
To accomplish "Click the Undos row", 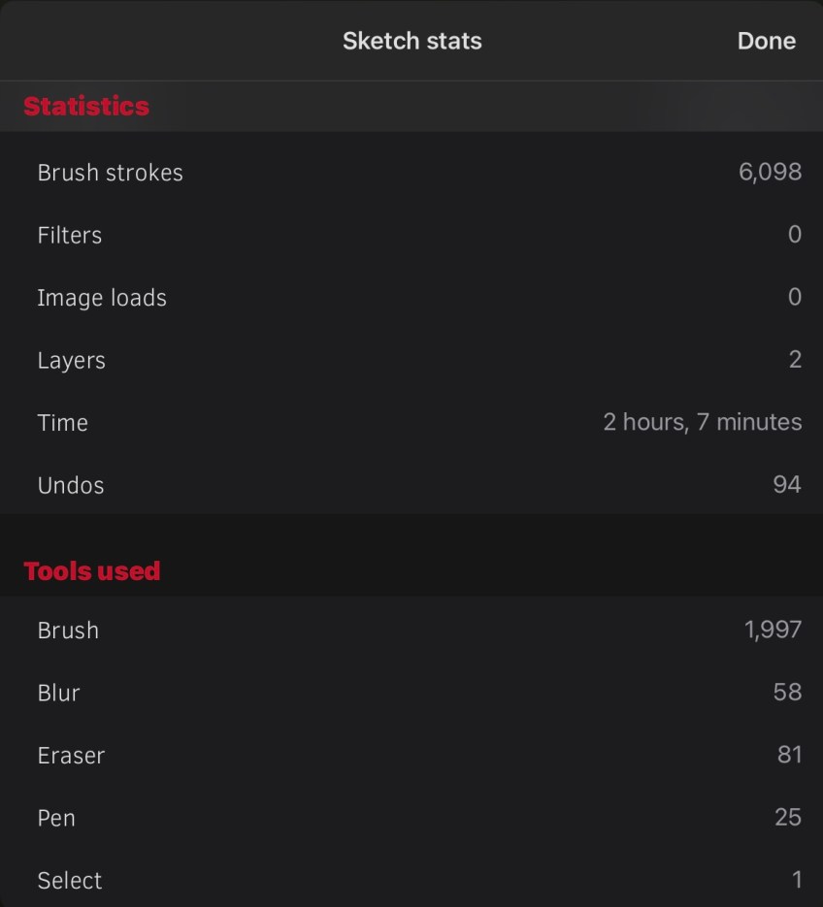I will tap(71, 485).
